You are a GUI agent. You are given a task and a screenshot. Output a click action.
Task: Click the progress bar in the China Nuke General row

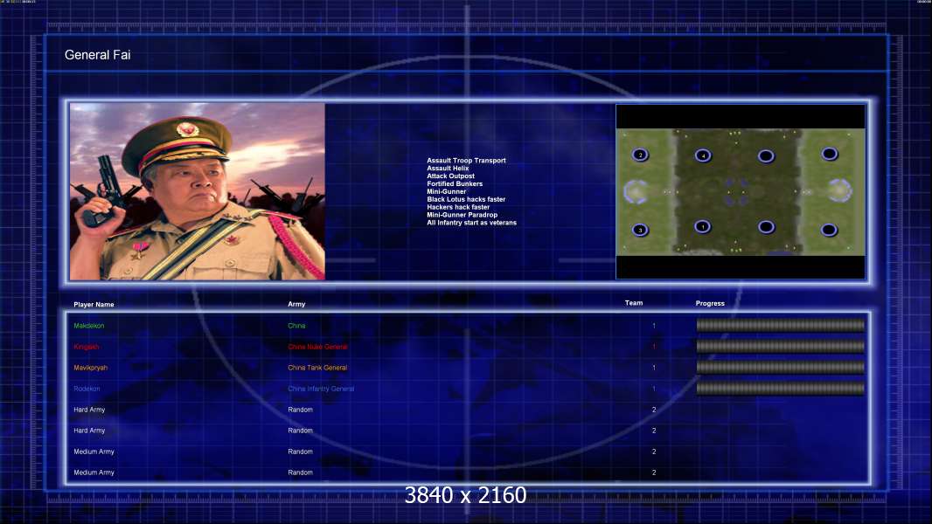click(781, 346)
